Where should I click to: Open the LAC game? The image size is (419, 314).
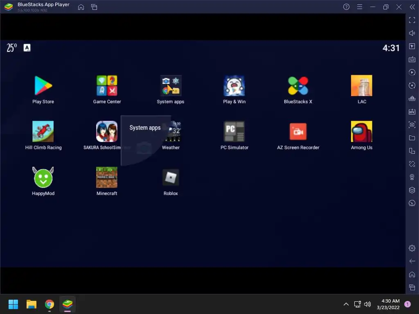pyautogui.click(x=362, y=86)
